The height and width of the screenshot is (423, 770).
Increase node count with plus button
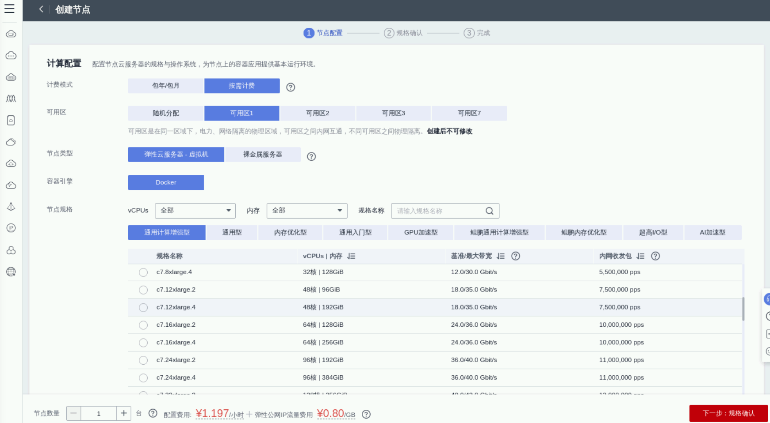coord(124,413)
